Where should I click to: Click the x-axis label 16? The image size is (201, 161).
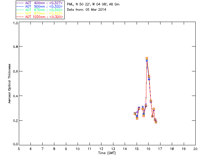149,149
